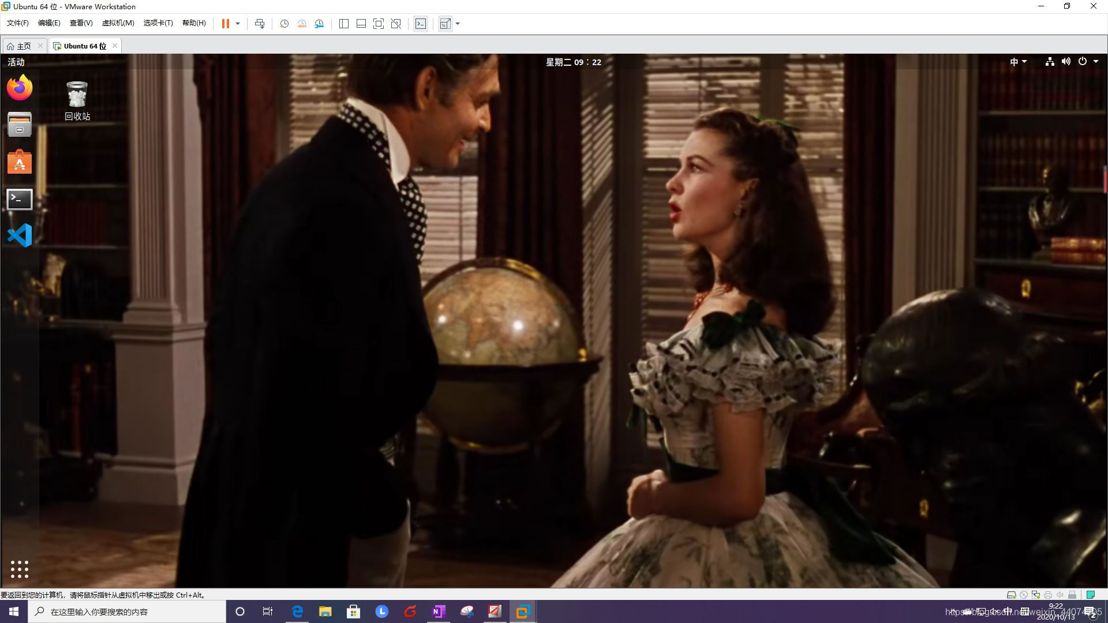This screenshot has height=623, width=1108.
Task: Click the hard disk device status icon
Action: click(1011, 595)
